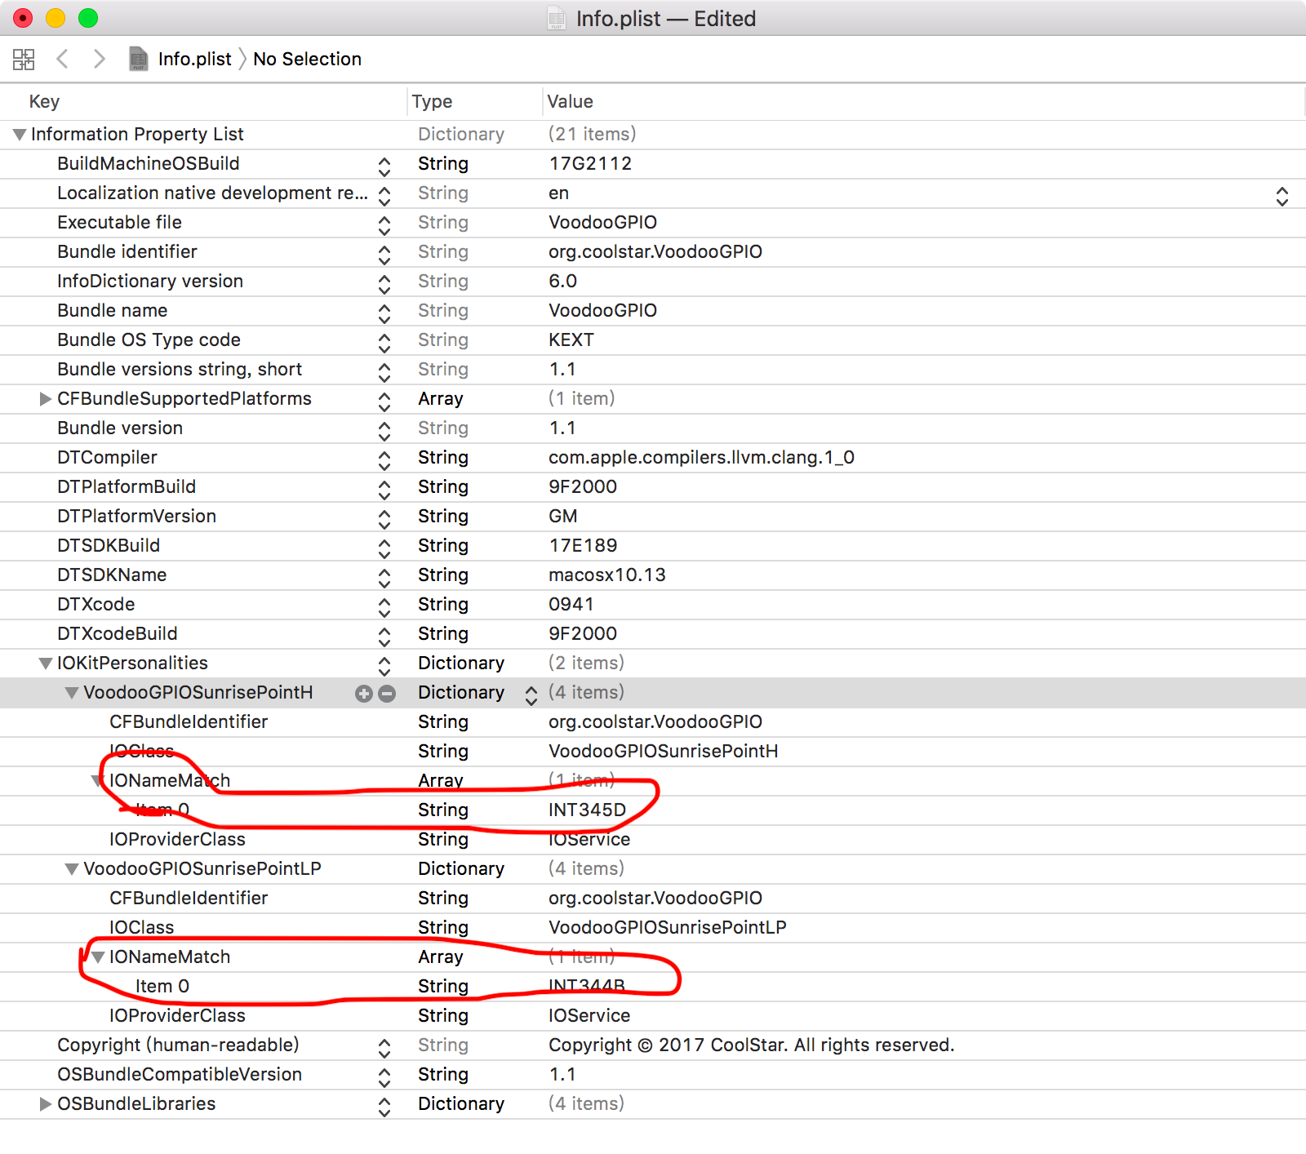Select value 17G2112
The height and width of the screenshot is (1154, 1306).
(590, 163)
